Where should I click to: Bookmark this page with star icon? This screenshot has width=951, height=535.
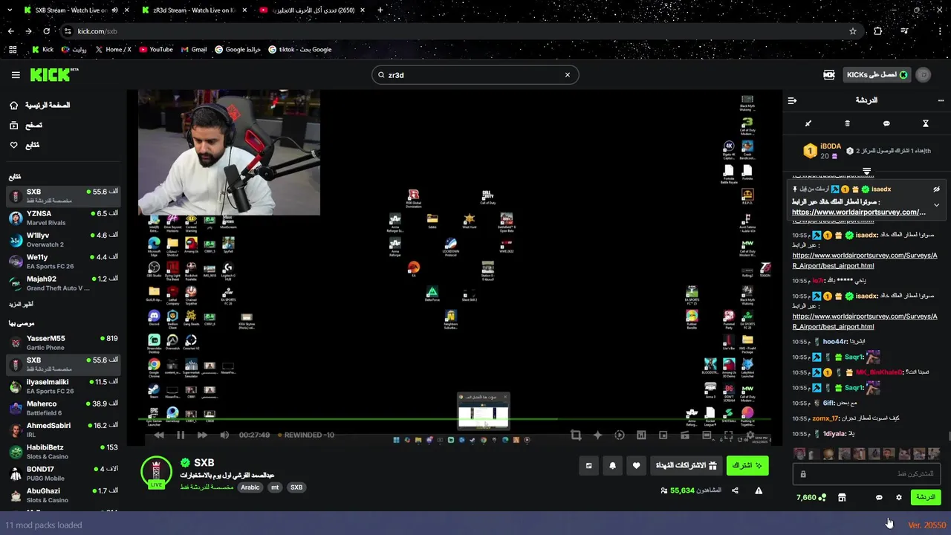coord(853,31)
